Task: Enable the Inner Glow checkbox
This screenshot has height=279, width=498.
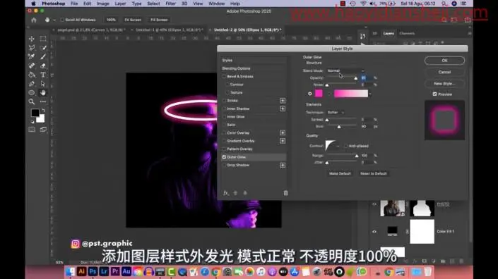Action: pyautogui.click(x=224, y=117)
